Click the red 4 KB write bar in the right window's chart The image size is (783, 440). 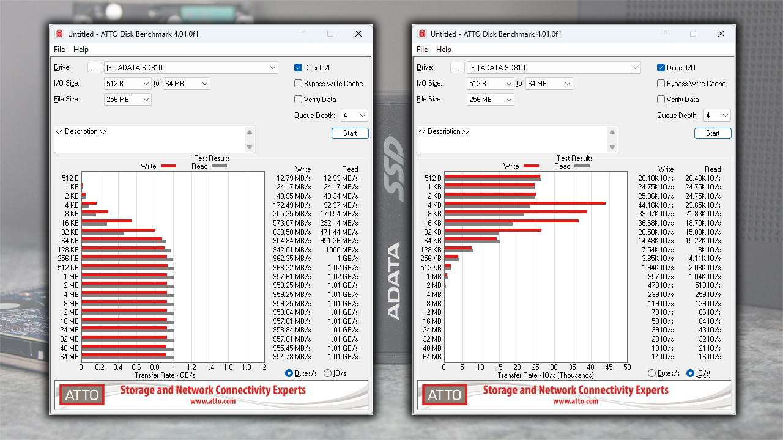525,203
